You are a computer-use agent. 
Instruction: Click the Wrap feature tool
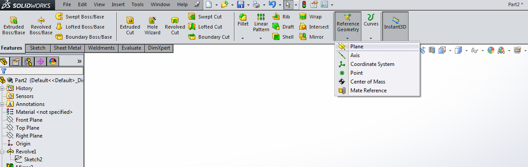310,17
